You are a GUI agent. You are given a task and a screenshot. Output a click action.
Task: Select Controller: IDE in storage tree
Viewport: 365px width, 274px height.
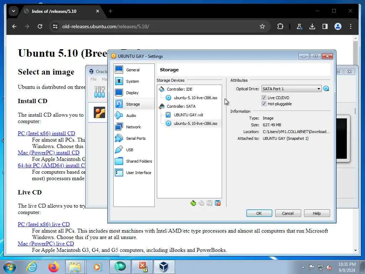[x=180, y=89]
